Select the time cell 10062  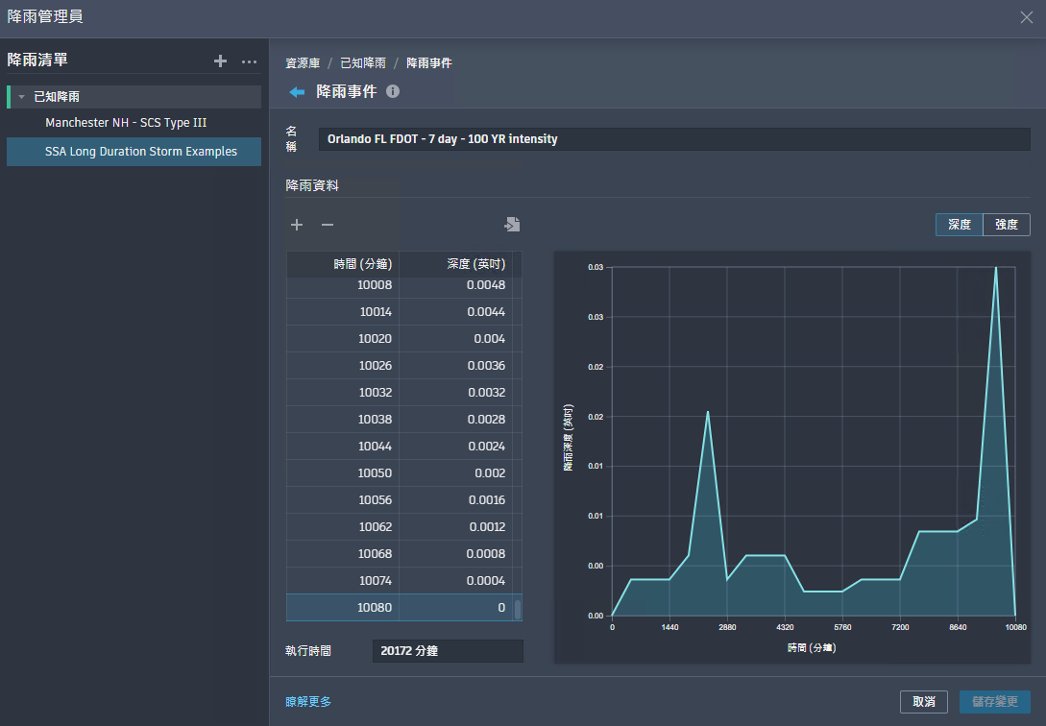click(343, 526)
